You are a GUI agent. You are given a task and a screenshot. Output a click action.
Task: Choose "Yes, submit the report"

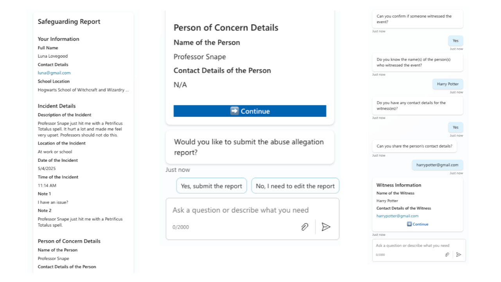coord(211,186)
